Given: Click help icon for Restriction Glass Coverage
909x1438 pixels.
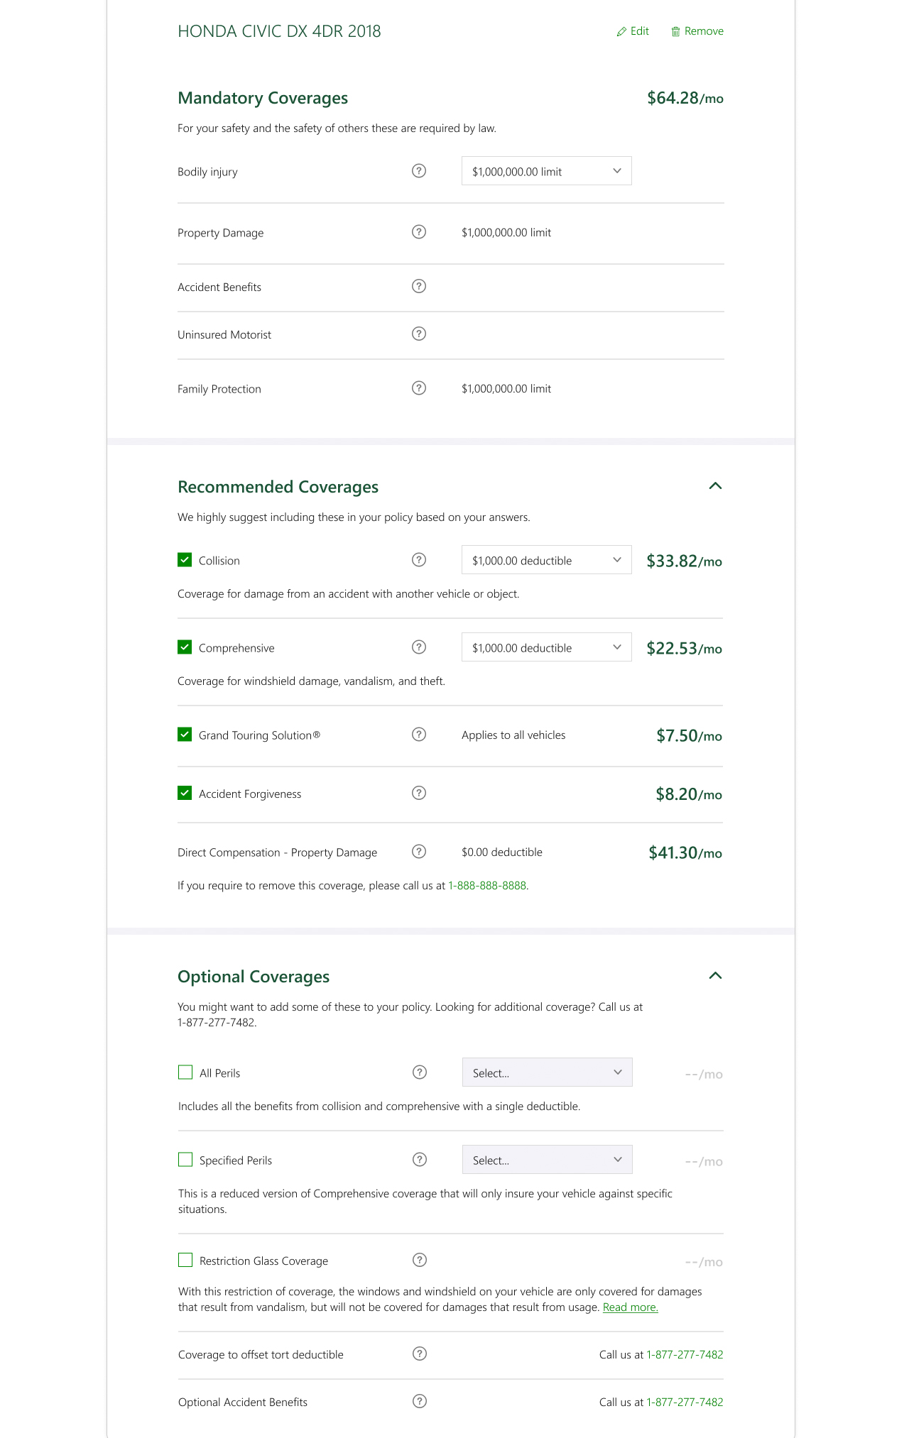Looking at the screenshot, I should [420, 1260].
